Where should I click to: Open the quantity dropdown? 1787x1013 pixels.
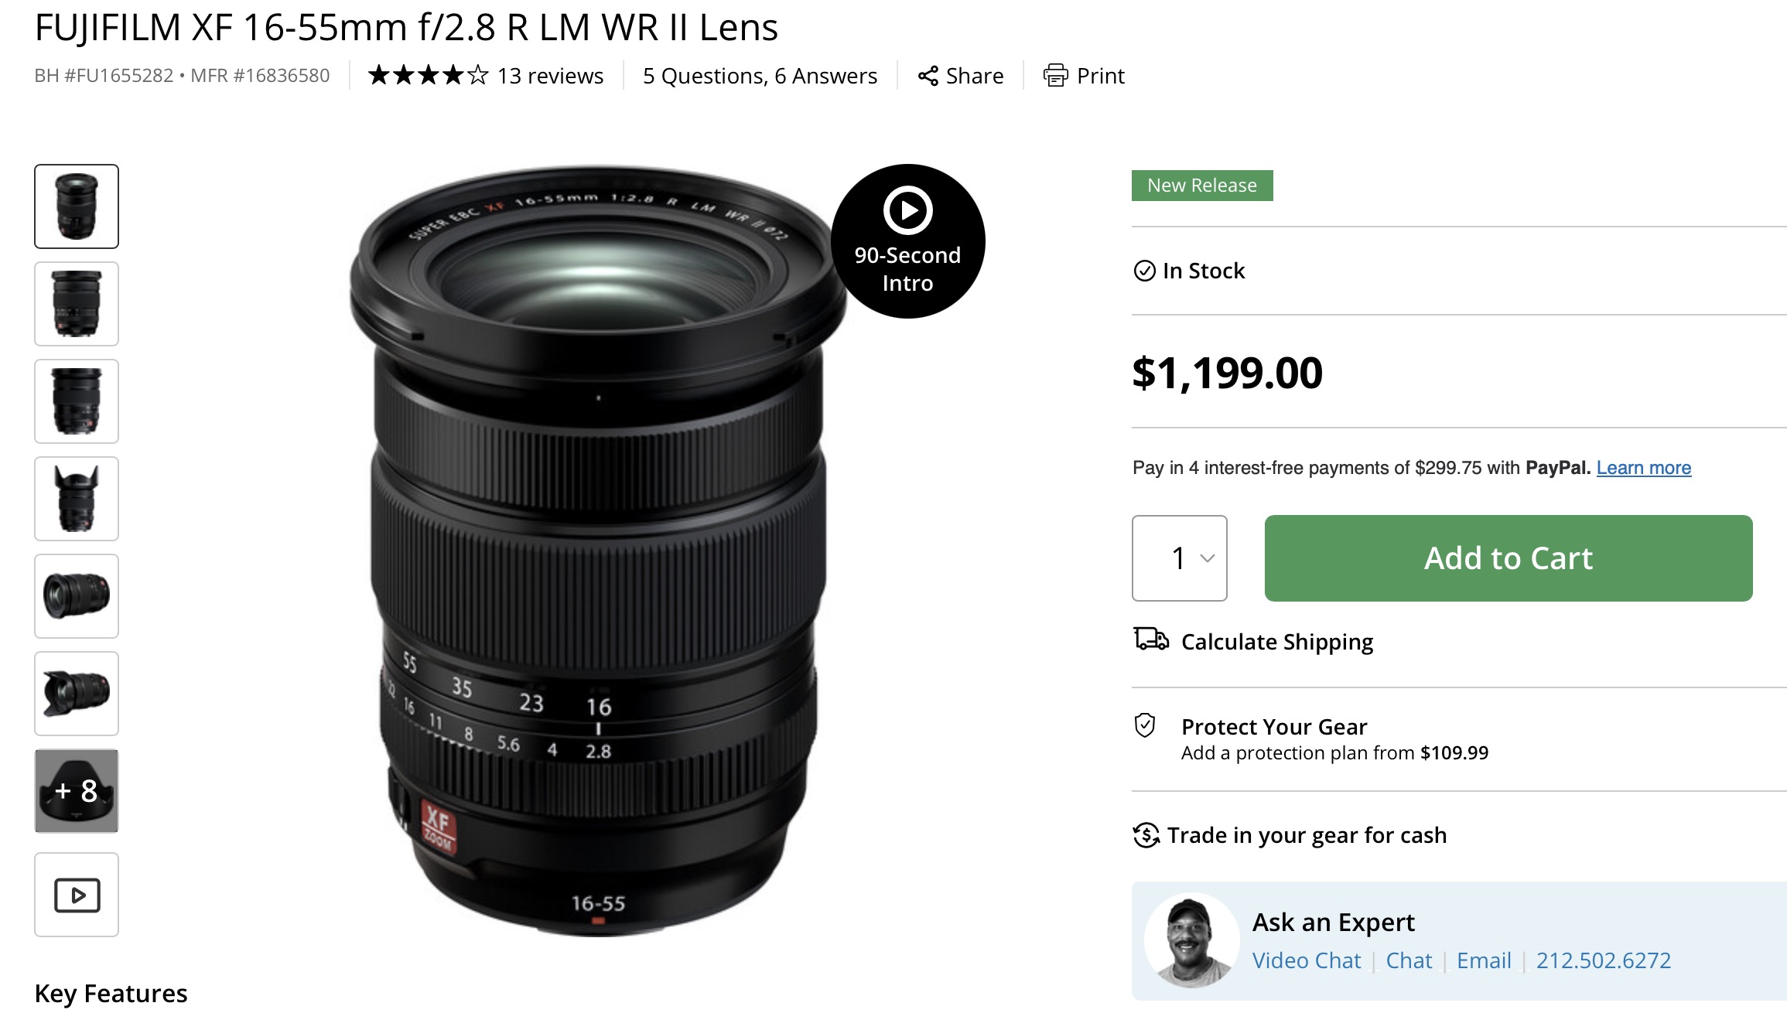tap(1179, 558)
